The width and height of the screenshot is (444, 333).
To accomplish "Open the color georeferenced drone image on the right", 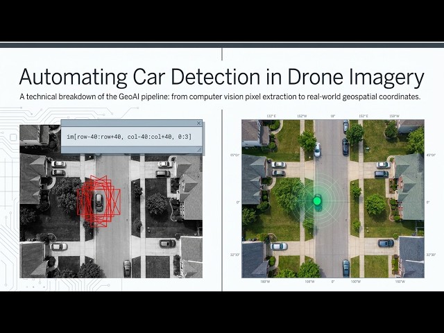I will pyautogui.click(x=333, y=199).
